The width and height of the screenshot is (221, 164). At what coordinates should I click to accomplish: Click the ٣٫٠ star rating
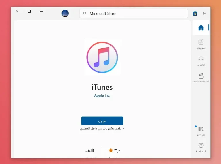(114, 150)
